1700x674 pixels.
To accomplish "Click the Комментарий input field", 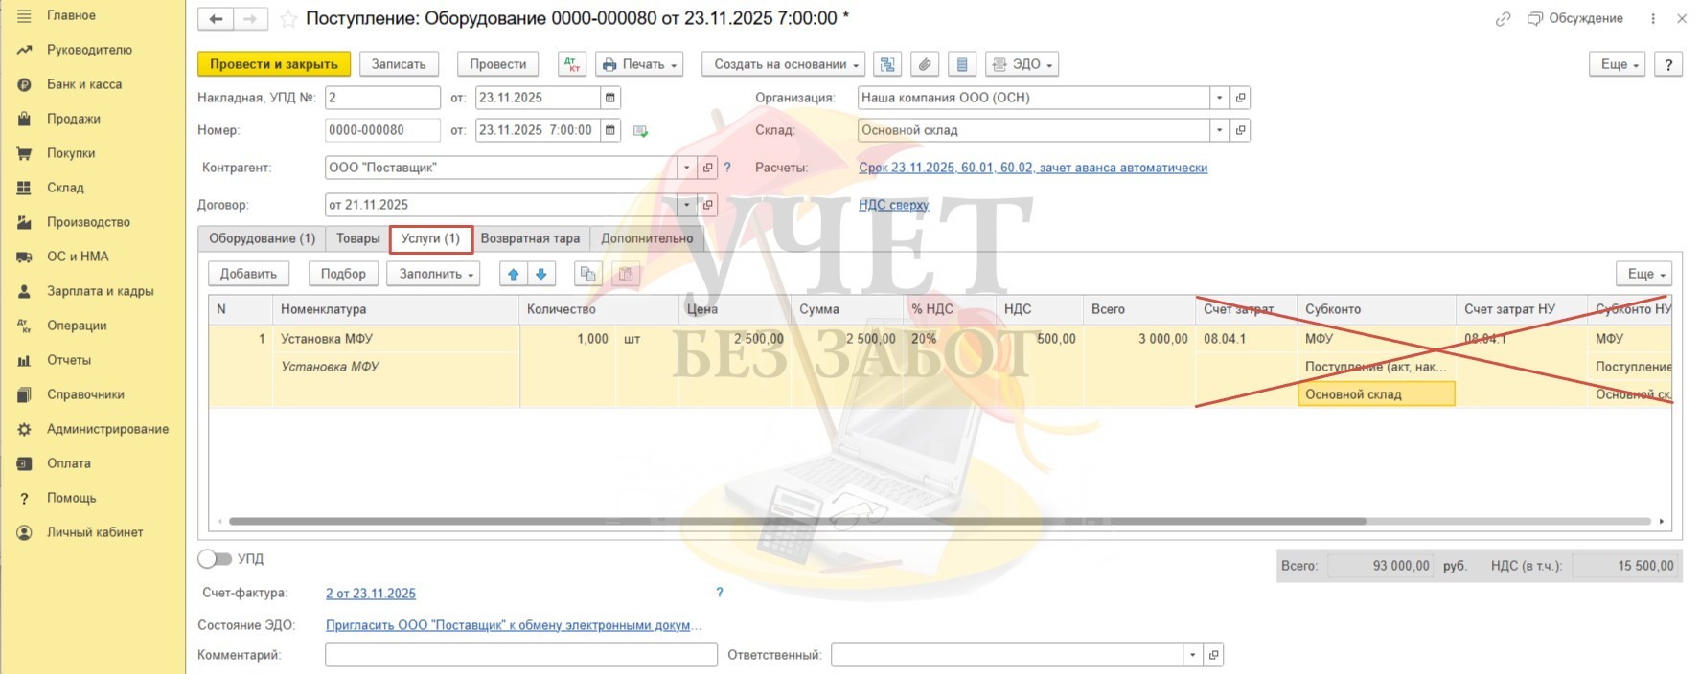I will [x=521, y=655].
